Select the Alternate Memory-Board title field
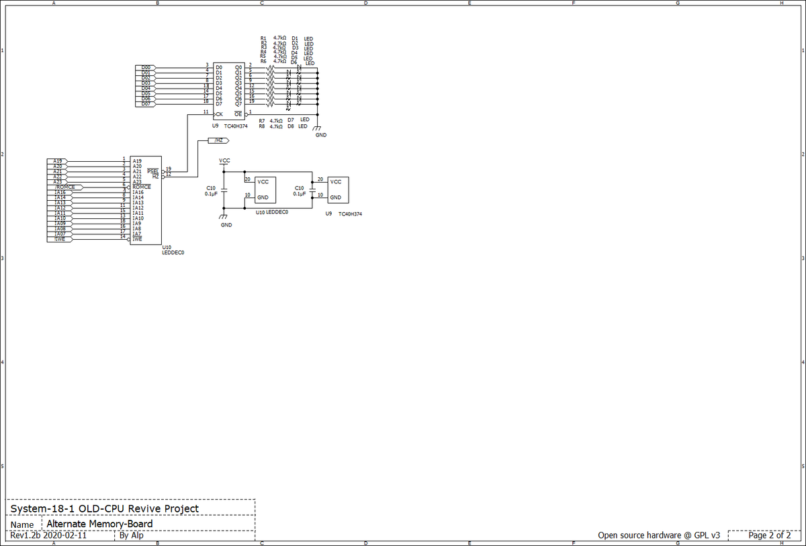Screen dimensions: 806x546 click(x=99, y=524)
